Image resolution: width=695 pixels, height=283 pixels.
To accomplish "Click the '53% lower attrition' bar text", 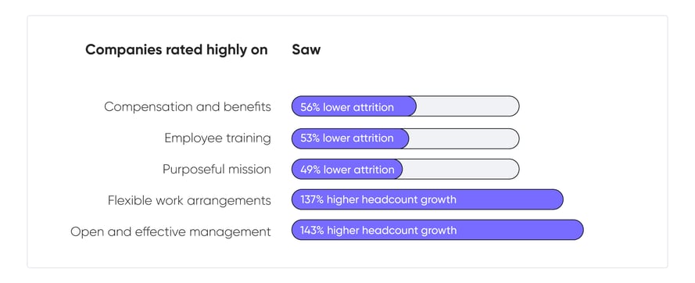I will (x=347, y=138).
